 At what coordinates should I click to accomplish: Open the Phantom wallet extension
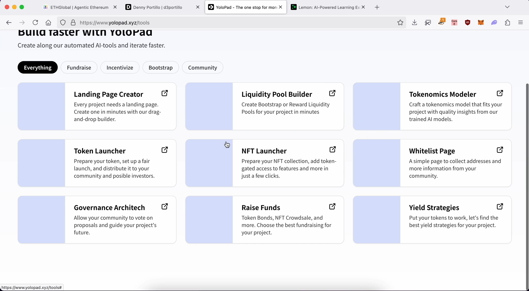[x=494, y=22]
